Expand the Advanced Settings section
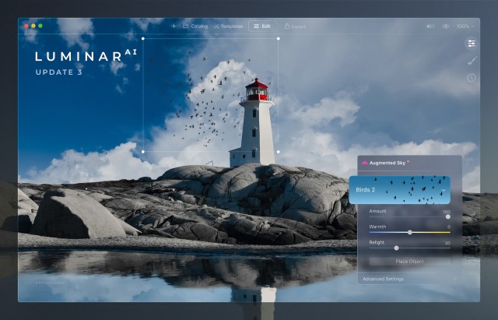The height and width of the screenshot is (320, 498). [383, 278]
